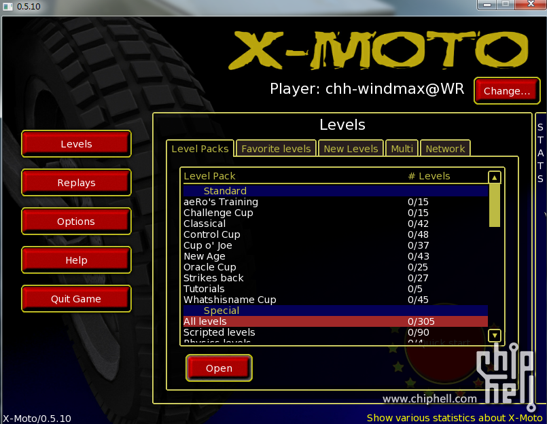This screenshot has height=424, width=547.
Task: Select the New Age level pack
Action: (336, 256)
